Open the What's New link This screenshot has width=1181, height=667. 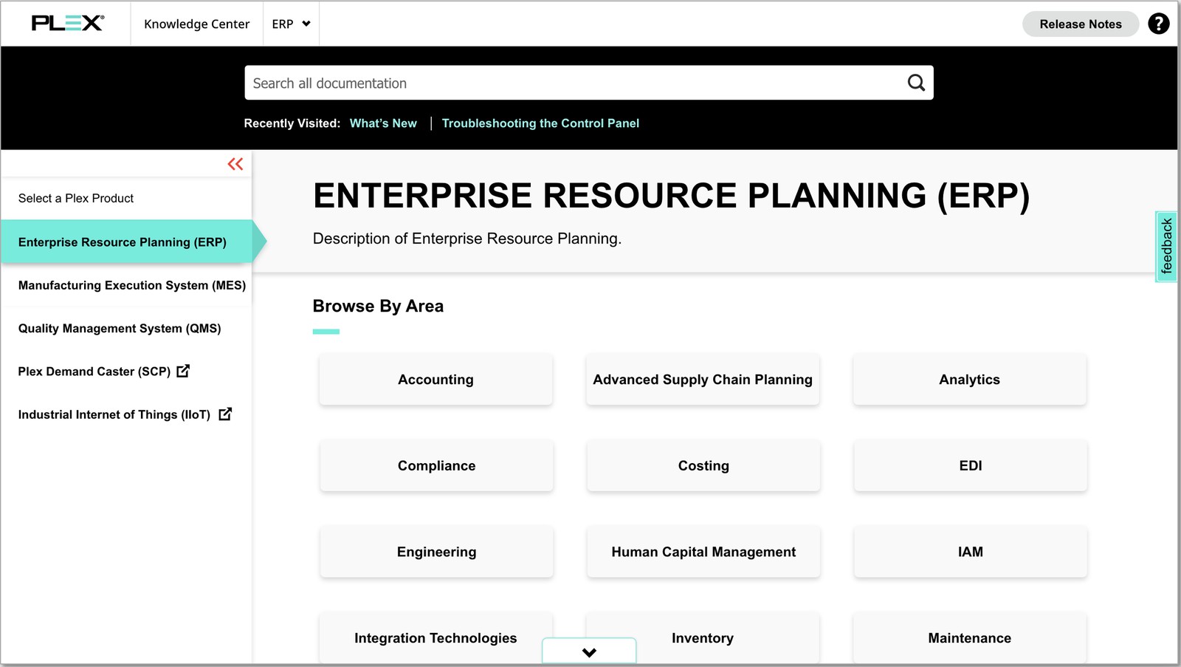click(383, 123)
